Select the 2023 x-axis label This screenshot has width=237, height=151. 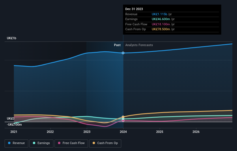87,132
